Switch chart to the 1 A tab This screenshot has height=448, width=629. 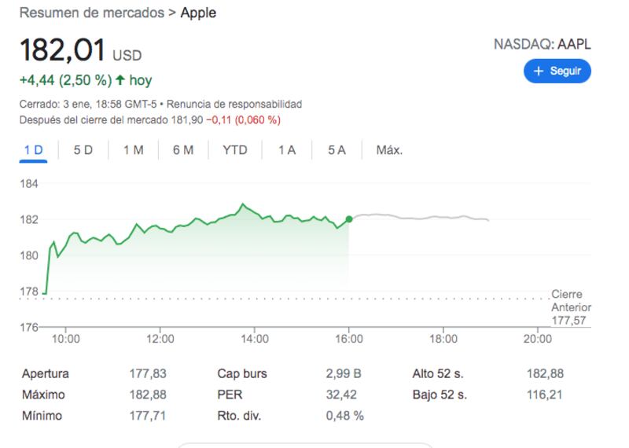(x=287, y=150)
